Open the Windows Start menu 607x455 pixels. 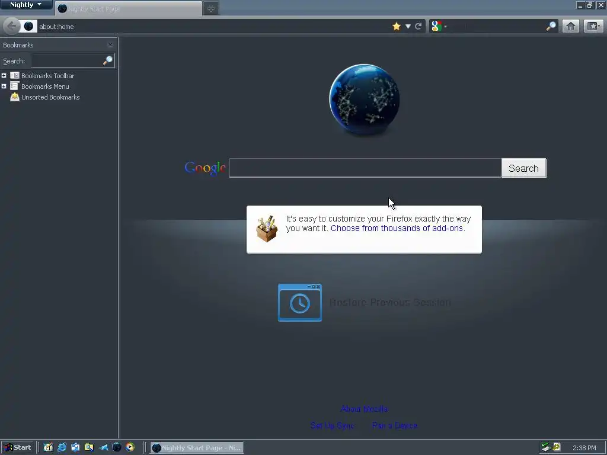pos(17,448)
